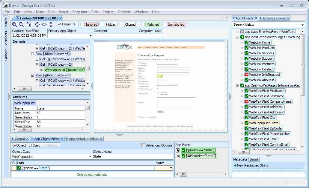This screenshot has width=309, height=188.
Task: Collapse the Row [@RowIndex==7] tree node
Action: pos(32,75)
